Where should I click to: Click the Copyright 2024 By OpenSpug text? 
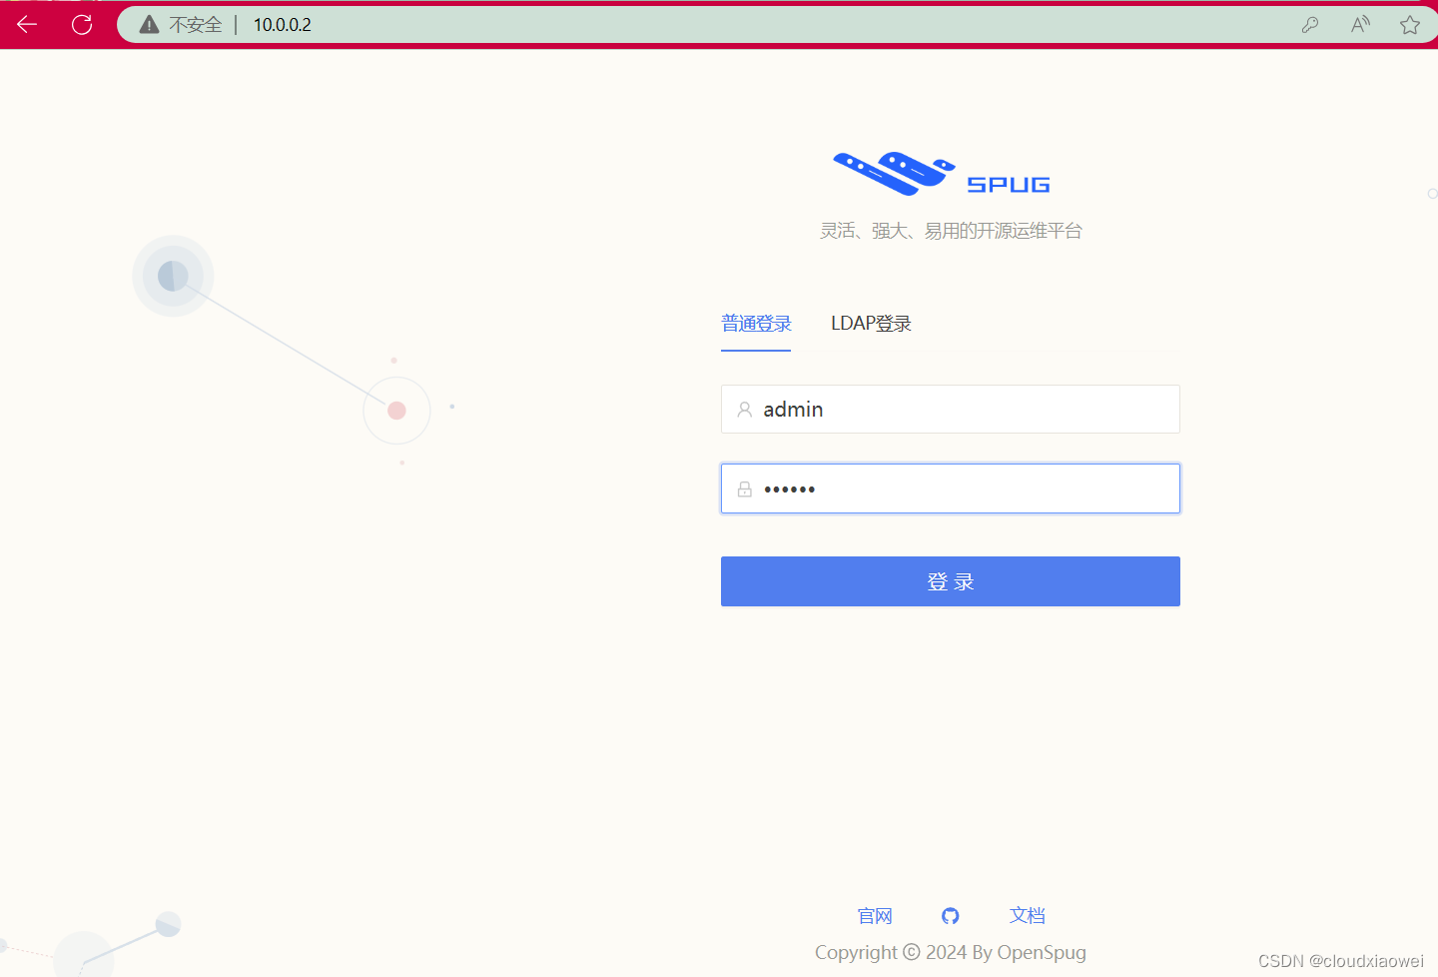951,952
